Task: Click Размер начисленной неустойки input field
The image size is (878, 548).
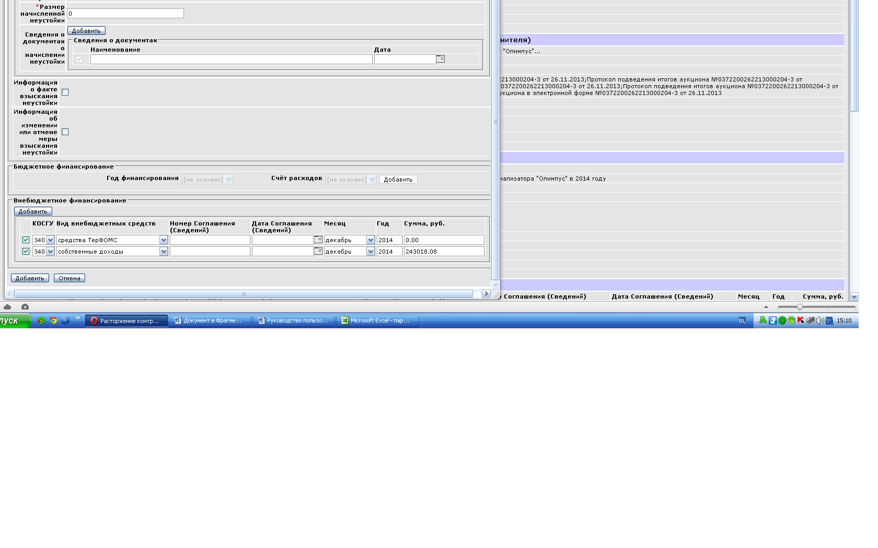Action: (125, 14)
